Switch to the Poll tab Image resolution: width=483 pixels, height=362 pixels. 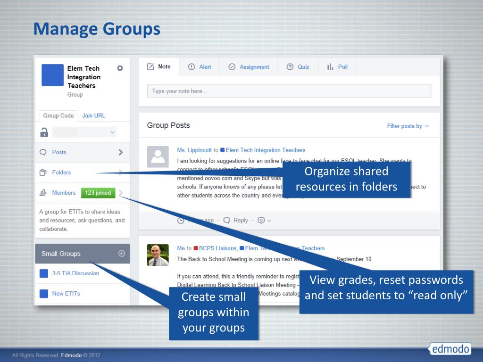pyautogui.click(x=337, y=67)
